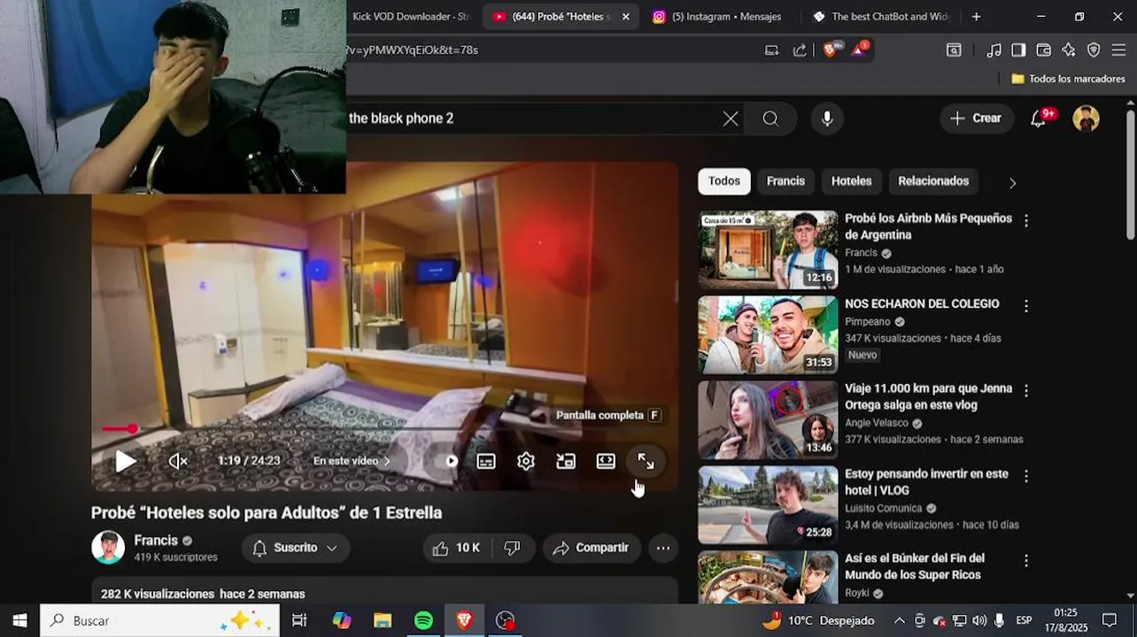Open the Brave Wallet icon

point(1043,50)
